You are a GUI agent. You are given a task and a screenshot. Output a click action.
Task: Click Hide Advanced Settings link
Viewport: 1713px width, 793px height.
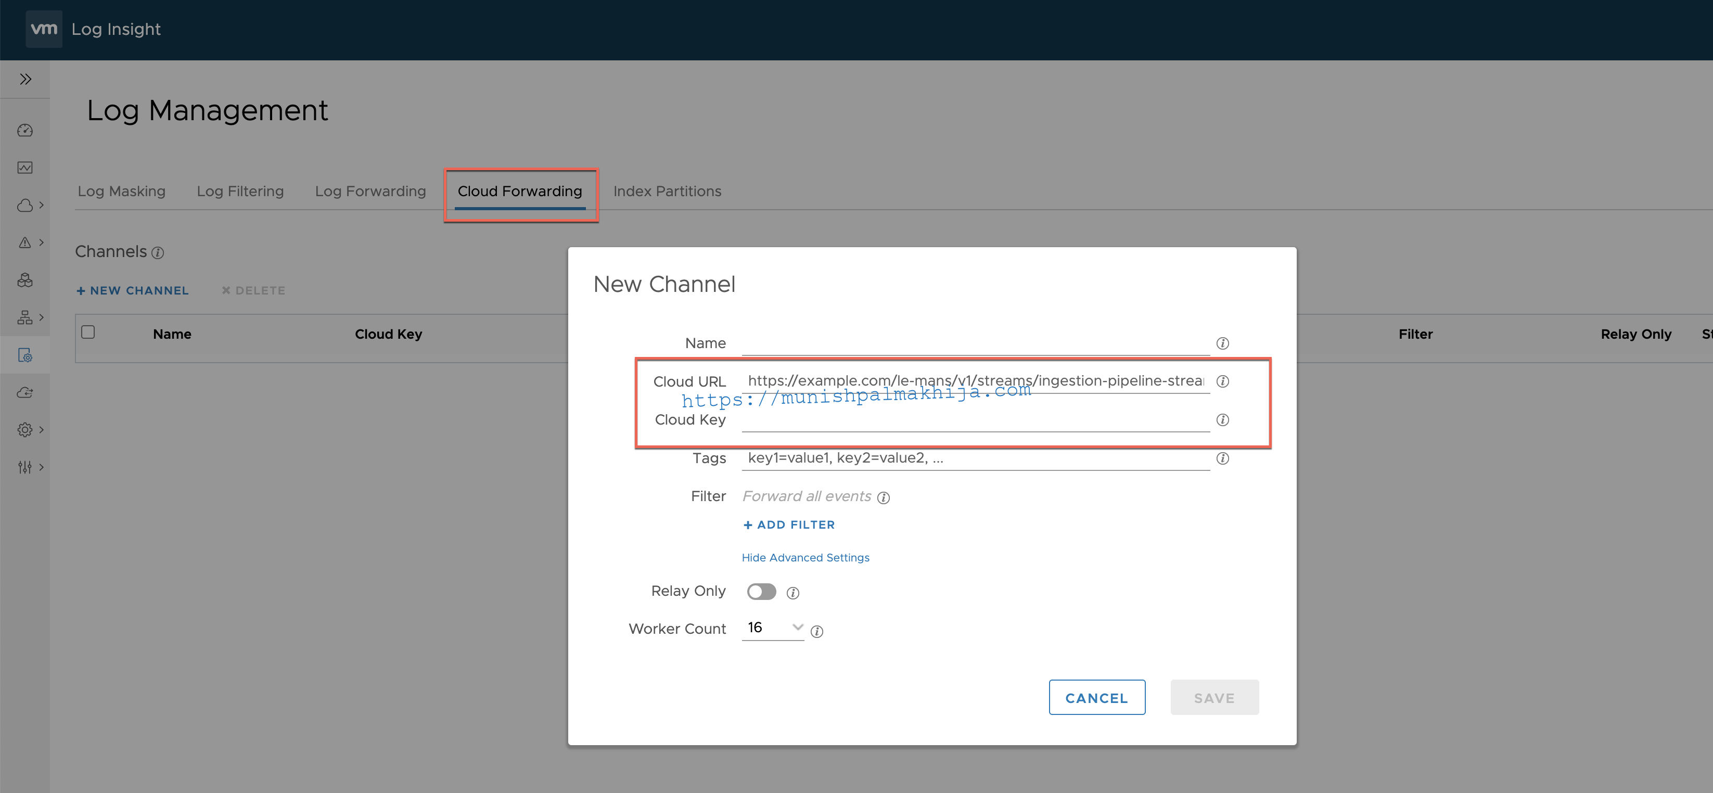click(806, 558)
